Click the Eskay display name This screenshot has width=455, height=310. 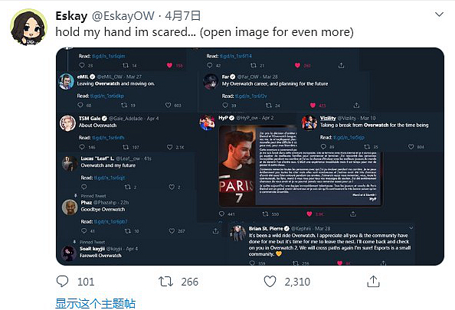[71, 15]
